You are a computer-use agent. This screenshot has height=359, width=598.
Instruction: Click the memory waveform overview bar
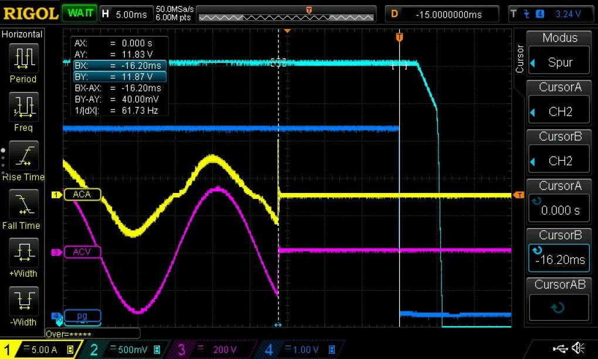287,14
